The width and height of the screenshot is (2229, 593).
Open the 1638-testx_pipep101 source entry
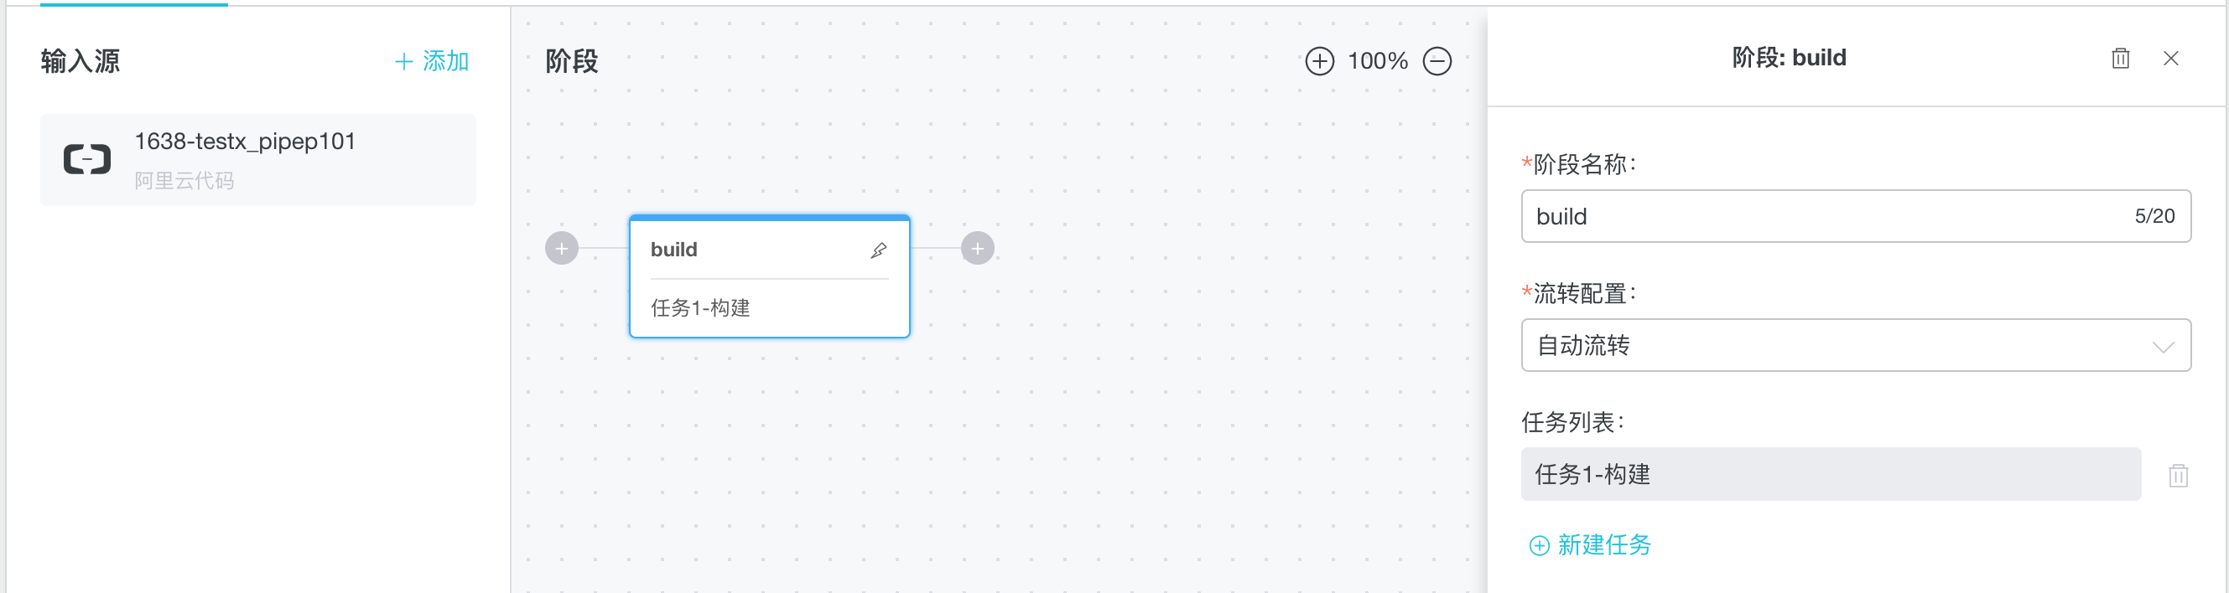coord(257,160)
